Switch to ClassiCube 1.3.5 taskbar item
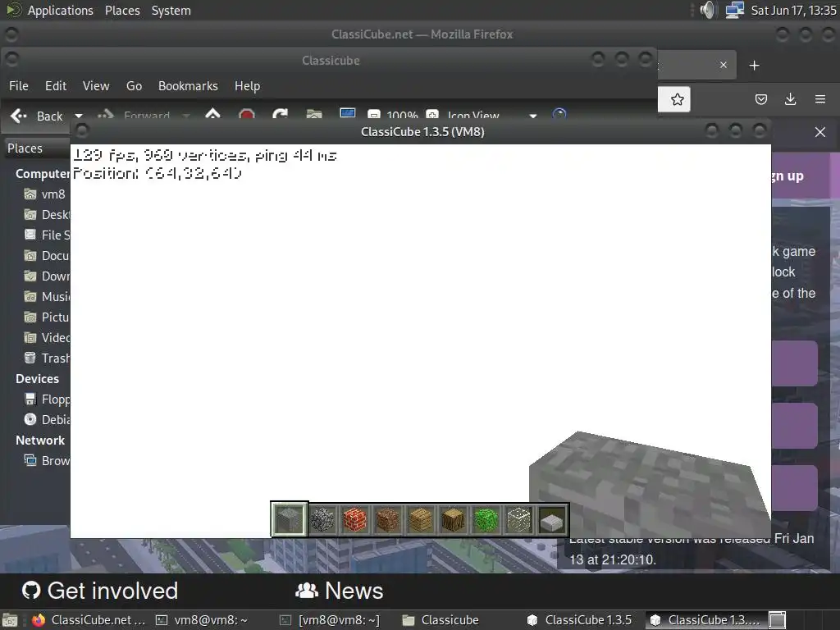 (580, 620)
